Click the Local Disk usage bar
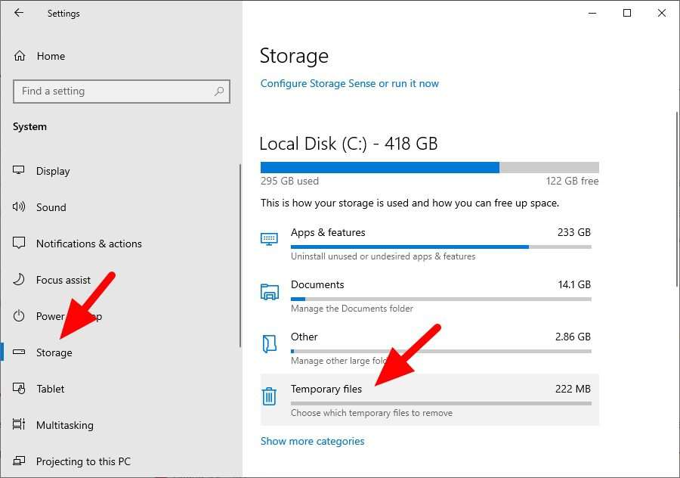Viewport: 680px width, 478px height. [429, 166]
